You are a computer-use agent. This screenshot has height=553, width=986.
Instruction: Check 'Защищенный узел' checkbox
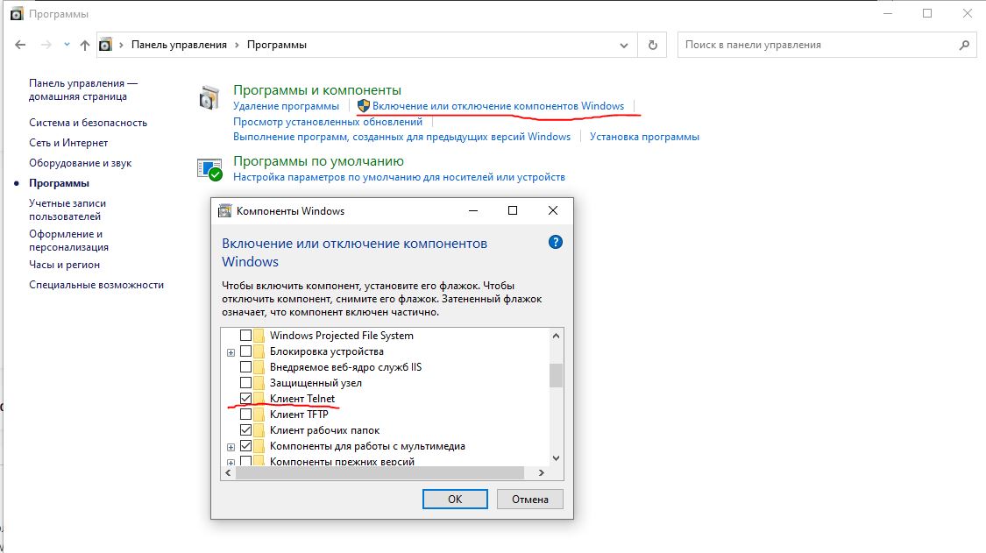click(246, 382)
